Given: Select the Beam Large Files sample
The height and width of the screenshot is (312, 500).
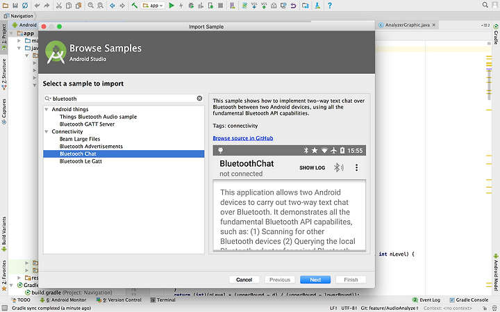Looking at the screenshot, I should tap(80, 139).
